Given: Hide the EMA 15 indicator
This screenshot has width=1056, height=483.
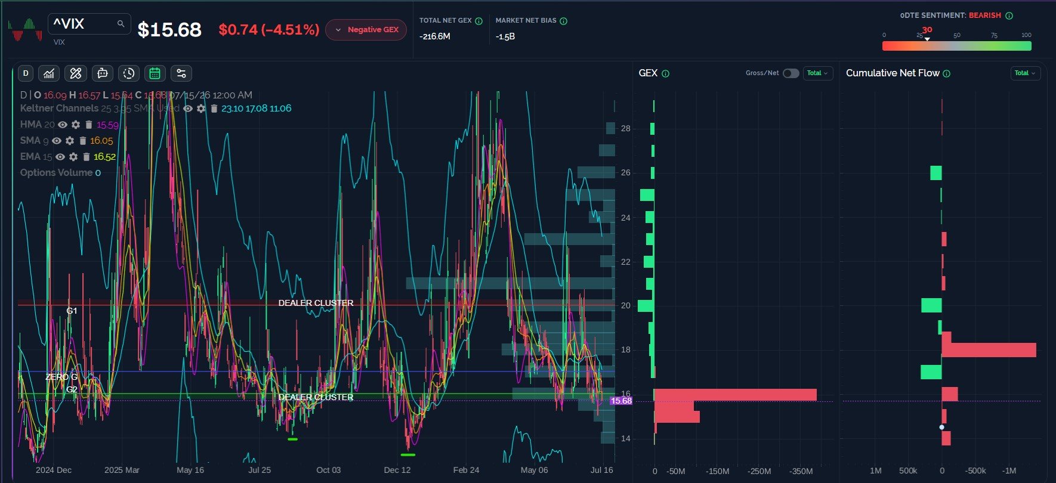Looking at the screenshot, I should 60,157.
